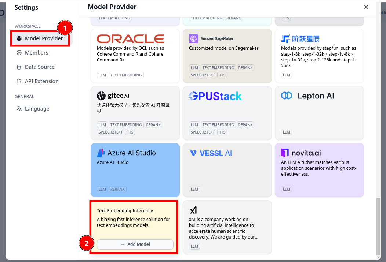Click the xAI logo
This screenshot has height=262, width=386.
(x=193, y=210)
